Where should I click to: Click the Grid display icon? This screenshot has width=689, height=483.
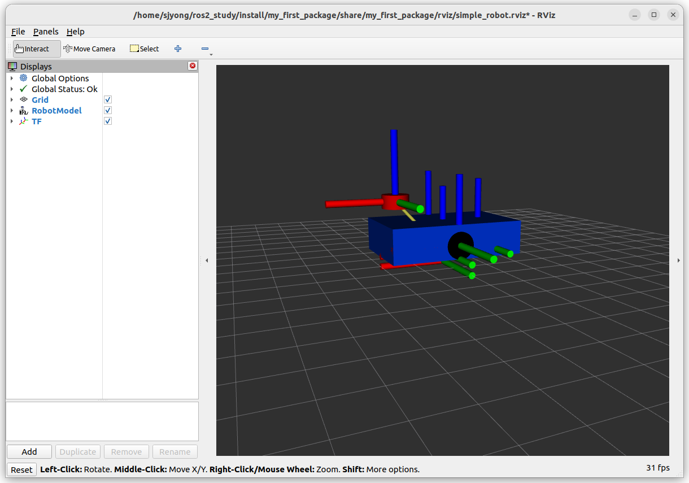coord(23,99)
